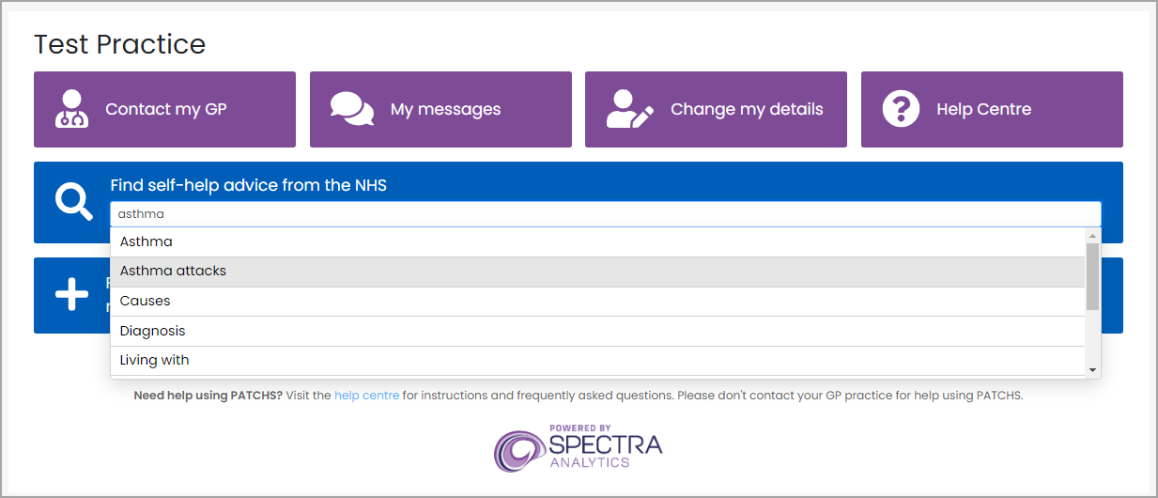This screenshot has width=1158, height=498.
Task: Click the search field containing asthma
Action: [606, 214]
